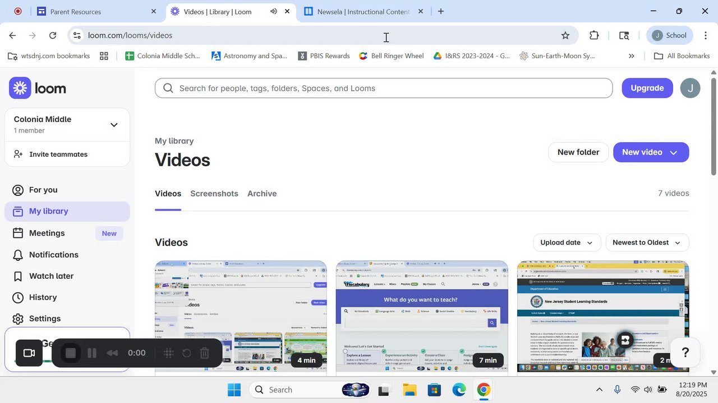Go back to the previous page
This screenshot has height=403, width=718.
(x=12, y=35)
